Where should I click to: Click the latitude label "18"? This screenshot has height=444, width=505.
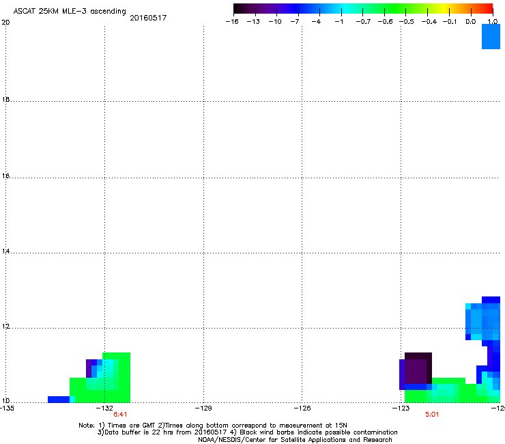5,100
